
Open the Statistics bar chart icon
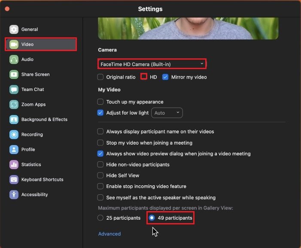click(x=14, y=165)
